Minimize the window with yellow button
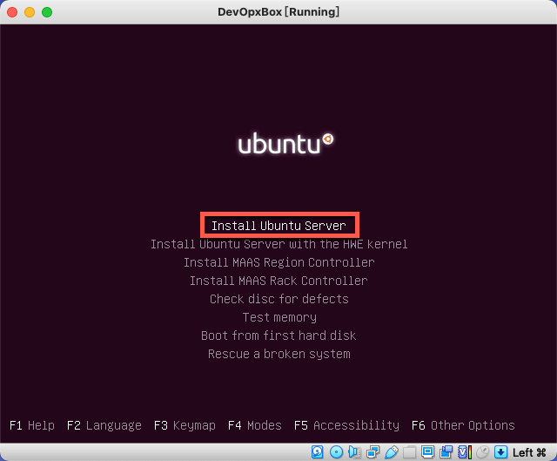The height and width of the screenshot is (461, 557). click(x=30, y=12)
